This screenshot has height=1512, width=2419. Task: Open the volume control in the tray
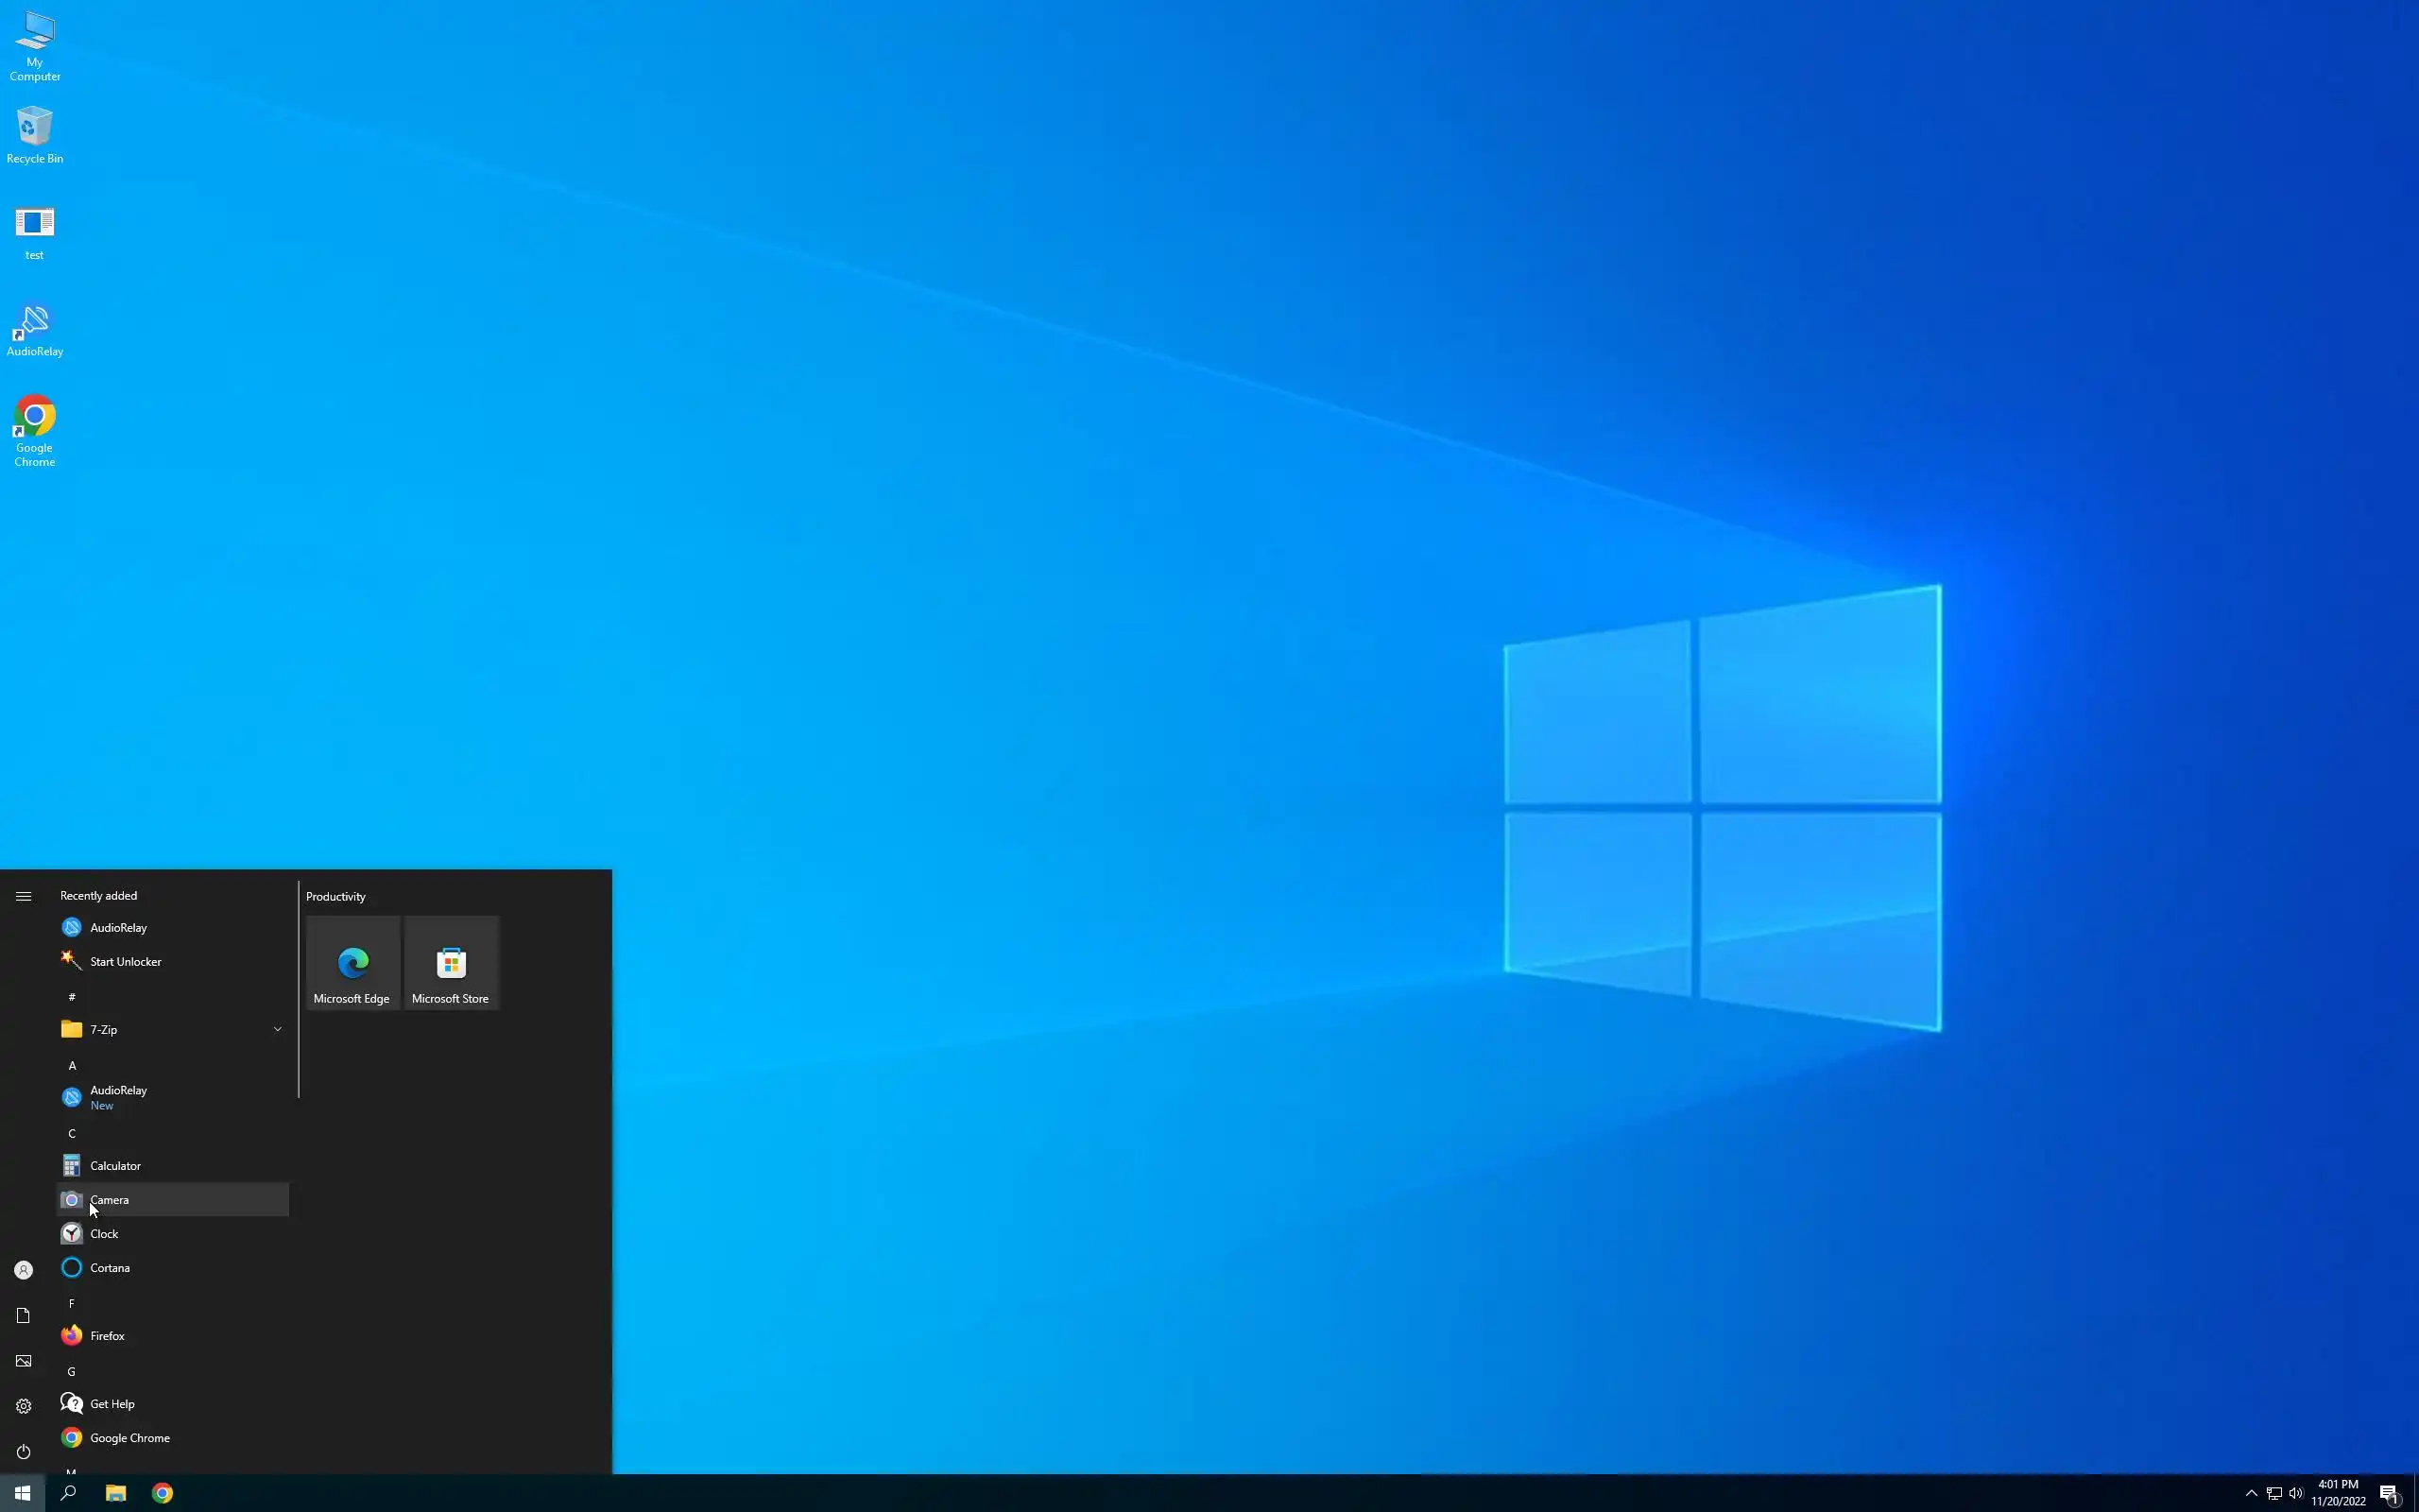tap(2296, 1494)
